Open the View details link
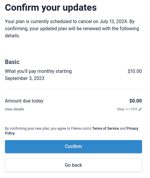The width and height of the screenshot is (150, 178). (14, 109)
